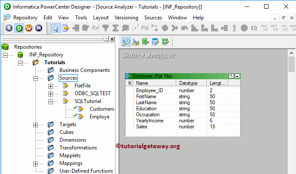Select the Customers source in tree
This screenshot has width=296, height=174.
(x=102, y=109)
